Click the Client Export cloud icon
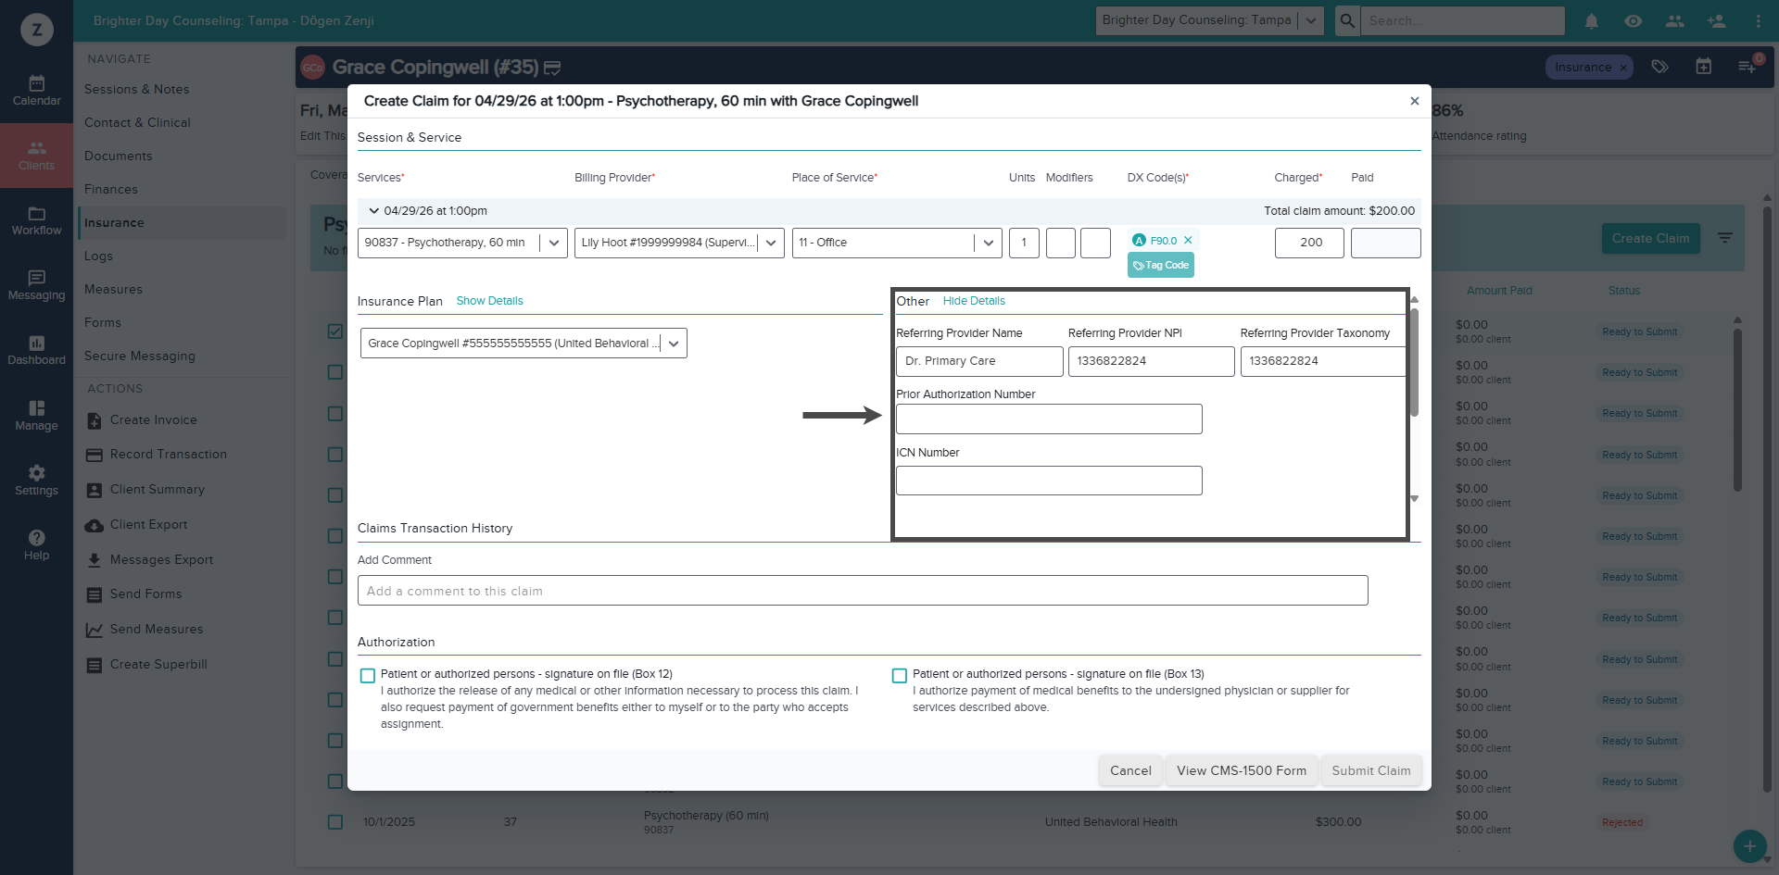The height and width of the screenshot is (875, 1779). [95, 525]
